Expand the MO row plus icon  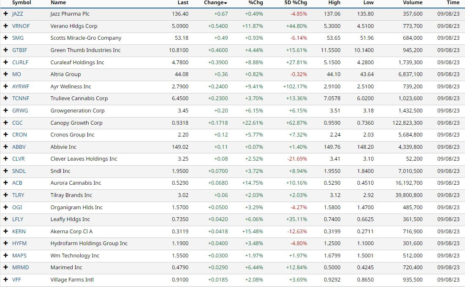pos(5,74)
